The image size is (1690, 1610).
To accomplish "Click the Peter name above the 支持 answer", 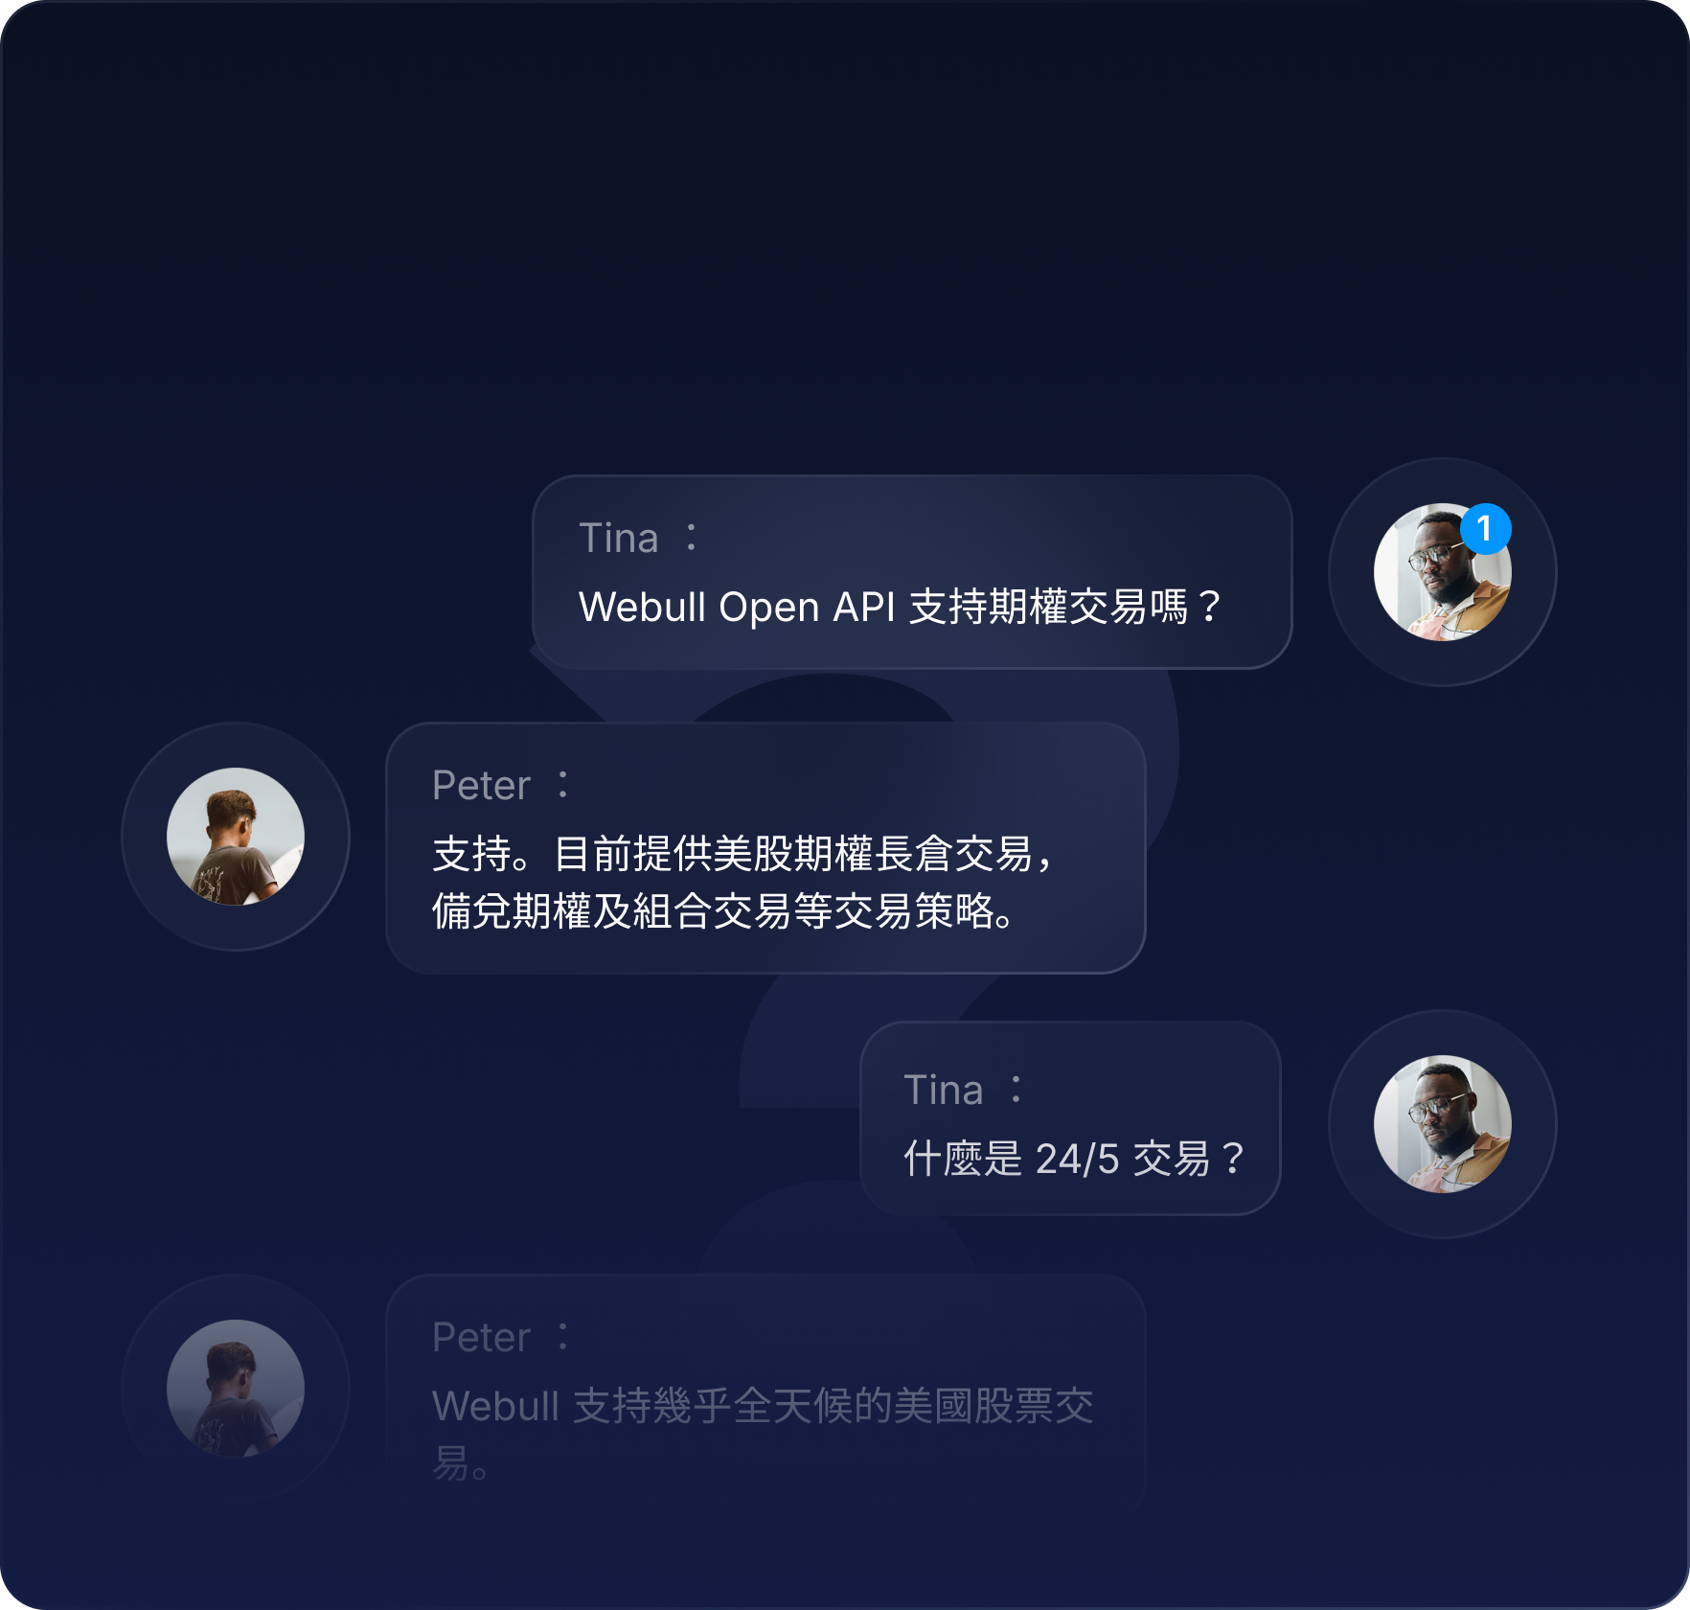I will 481,786.
